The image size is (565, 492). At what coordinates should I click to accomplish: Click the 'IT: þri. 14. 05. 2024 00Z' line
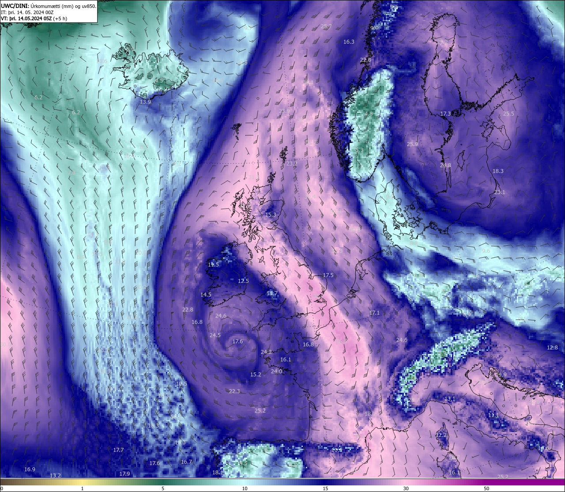click(x=27, y=12)
